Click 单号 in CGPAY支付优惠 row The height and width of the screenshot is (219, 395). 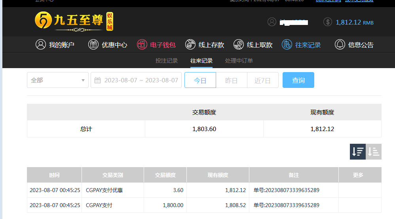287,190
